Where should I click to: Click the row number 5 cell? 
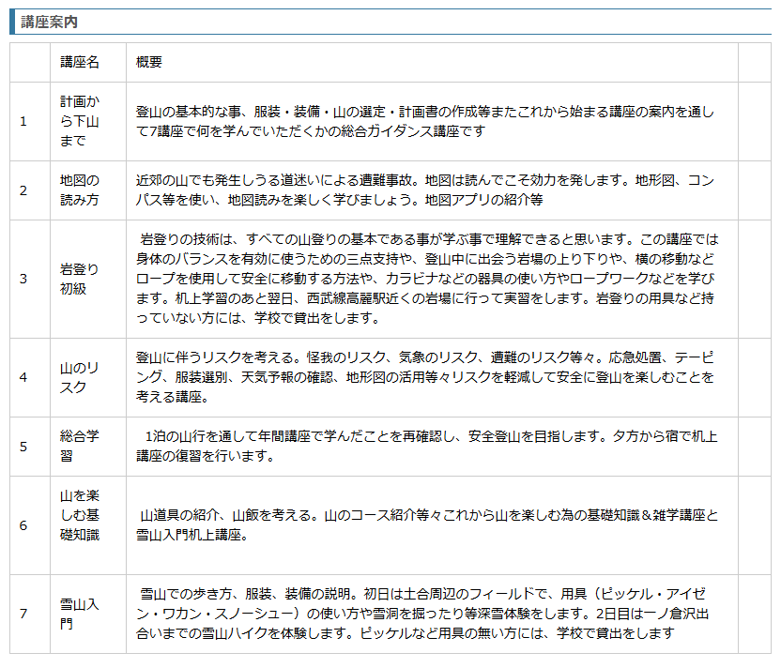[x=23, y=447]
